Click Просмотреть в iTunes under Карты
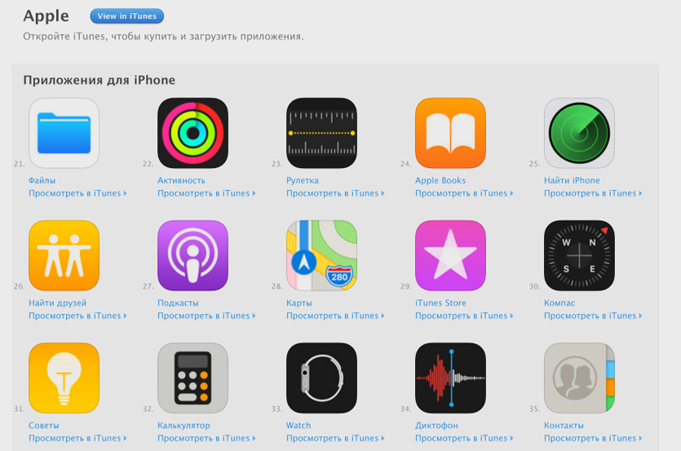Viewport: 681px width, 451px height. pos(335,316)
